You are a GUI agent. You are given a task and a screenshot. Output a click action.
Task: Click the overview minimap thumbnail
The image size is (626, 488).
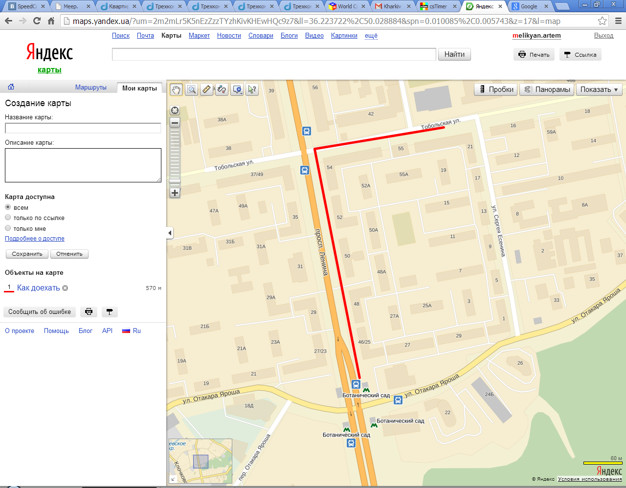(201, 461)
